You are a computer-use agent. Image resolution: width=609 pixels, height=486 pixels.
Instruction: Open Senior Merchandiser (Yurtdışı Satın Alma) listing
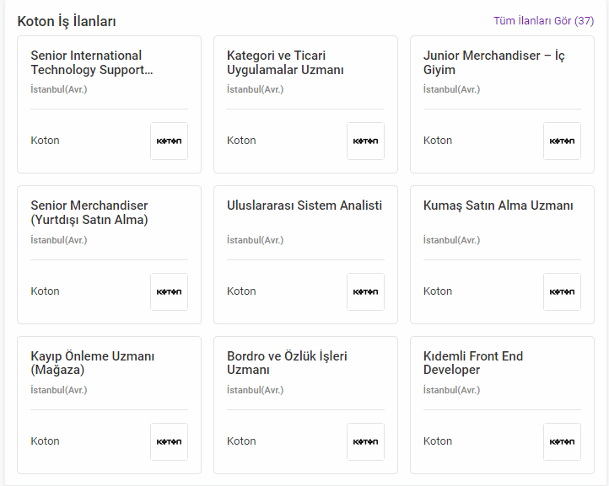click(89, 212)
